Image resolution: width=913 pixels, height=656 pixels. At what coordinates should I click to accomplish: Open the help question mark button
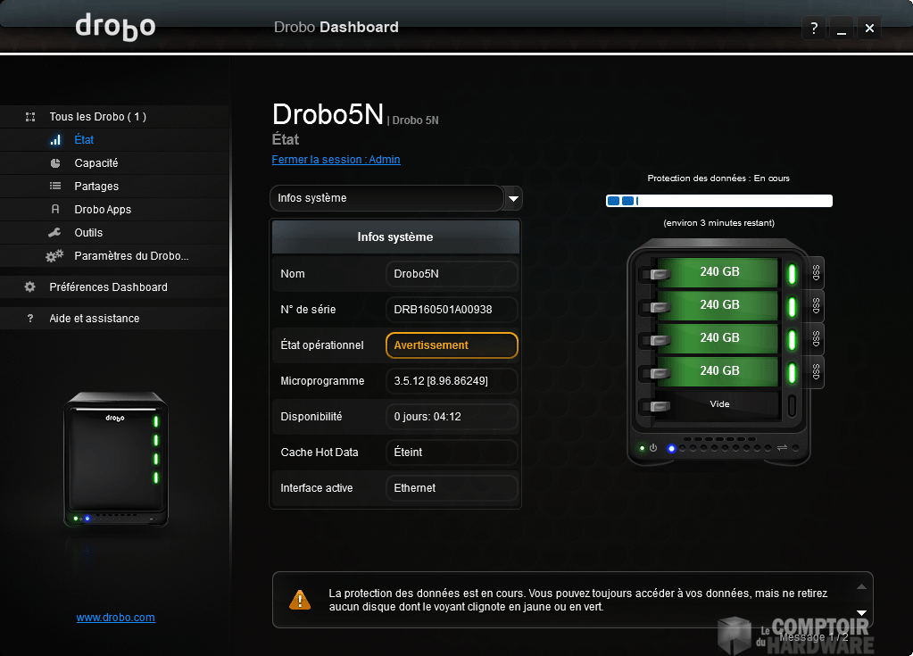point(814,29)
